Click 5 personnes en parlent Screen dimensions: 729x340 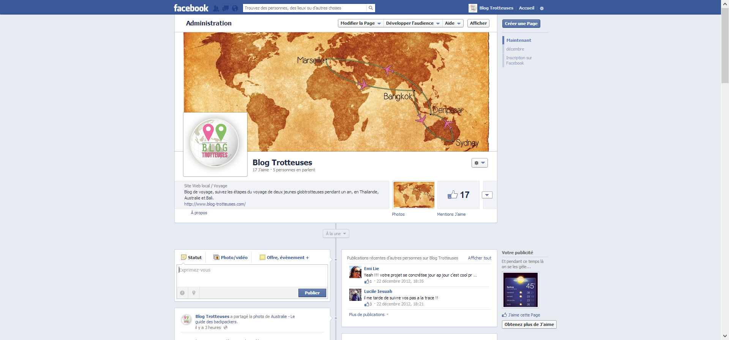[x=294, y=170]
